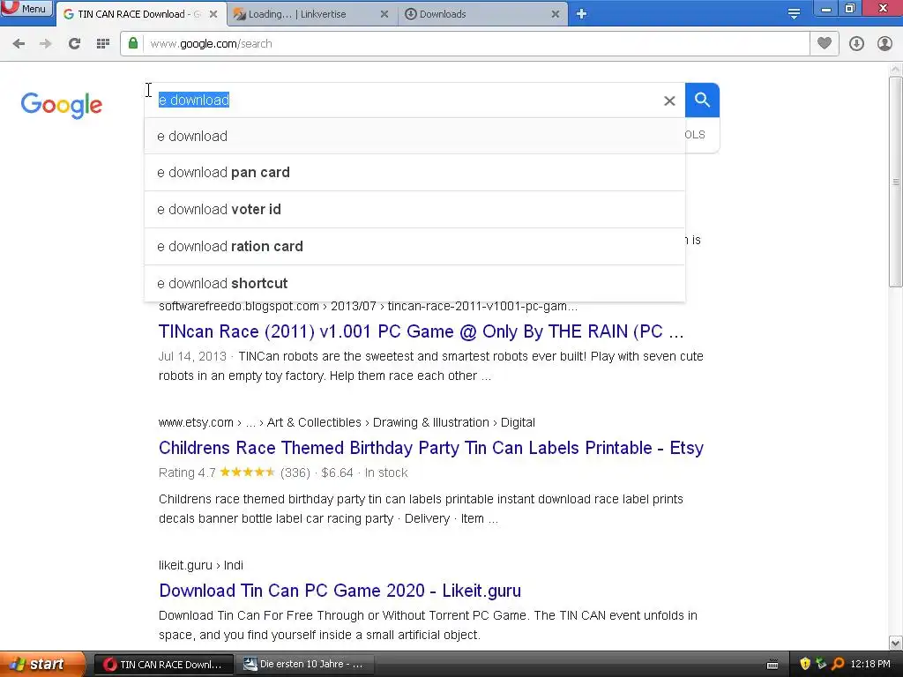Click www.etsy.com breadcrumb URL

pos(347,422)
